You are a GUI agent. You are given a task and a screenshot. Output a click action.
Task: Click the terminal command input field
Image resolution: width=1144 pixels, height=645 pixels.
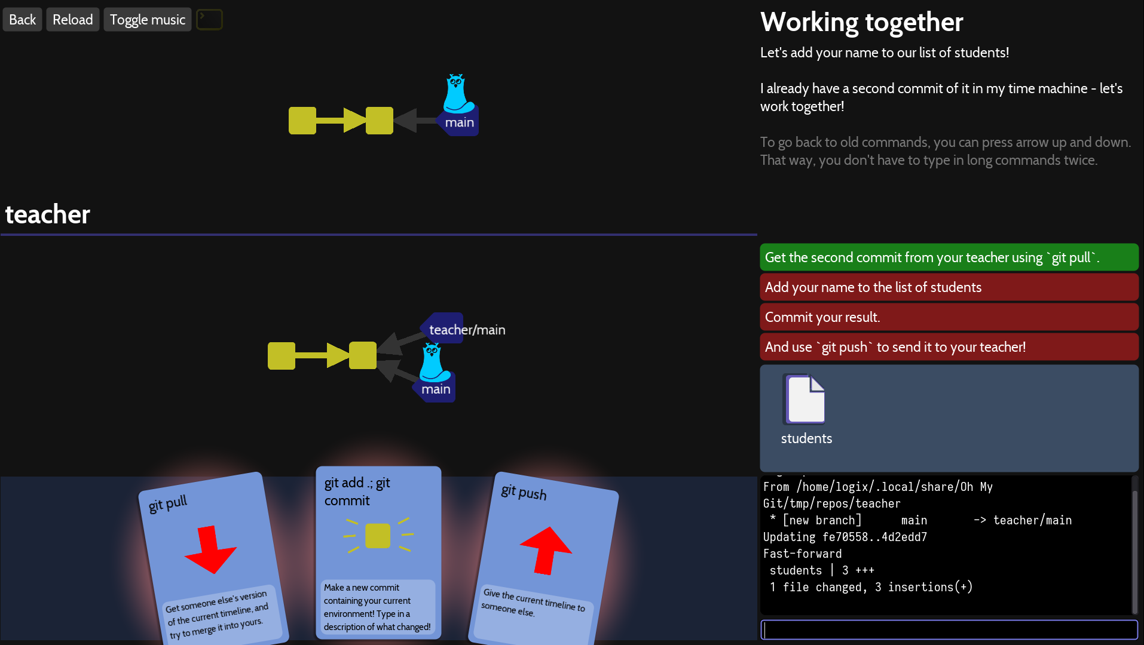(x=949, y=629)
